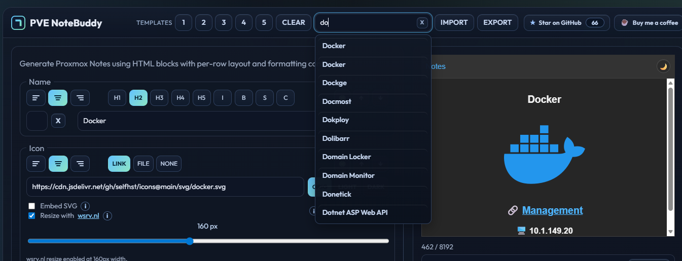Open the wsrv.nl resize info icon

pos(107,216)
